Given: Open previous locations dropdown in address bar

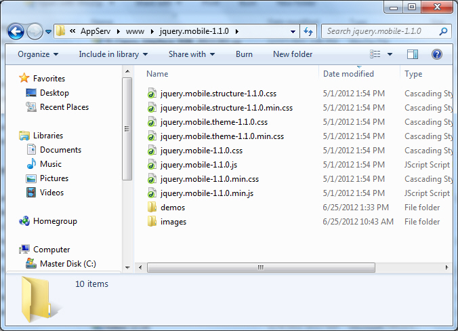Looking at the screenshot, I should [x=293, y=32].
